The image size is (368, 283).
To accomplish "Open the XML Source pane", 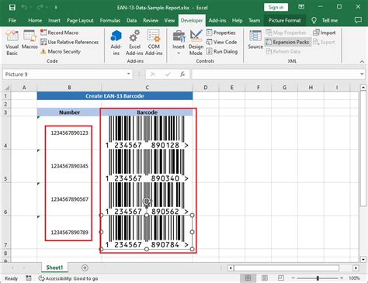I will coord(255,40).
